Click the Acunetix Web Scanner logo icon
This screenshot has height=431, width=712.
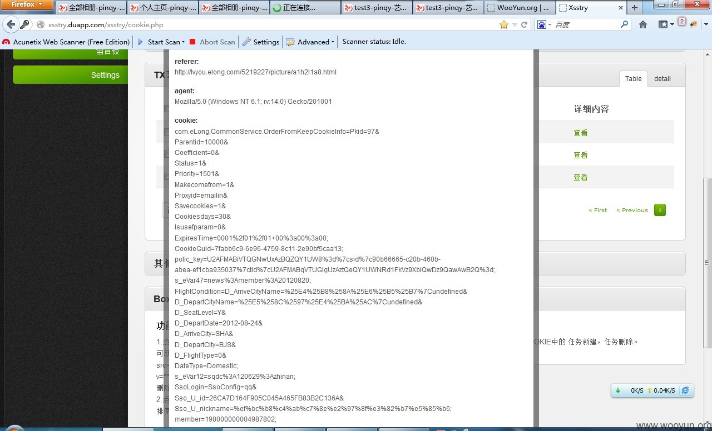[x=6, y=42]
